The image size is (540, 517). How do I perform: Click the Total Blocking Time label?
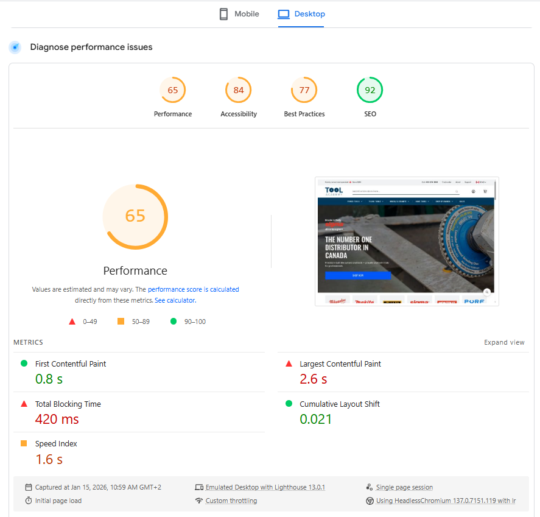coord(68,404)
